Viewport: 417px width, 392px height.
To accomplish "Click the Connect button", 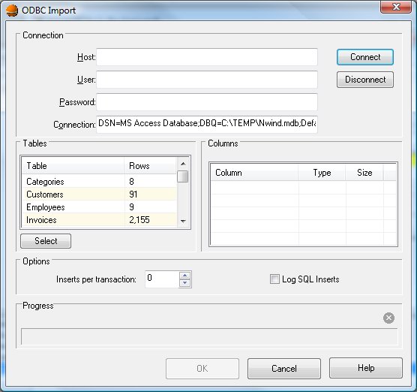I will click(x=365, y=57).
